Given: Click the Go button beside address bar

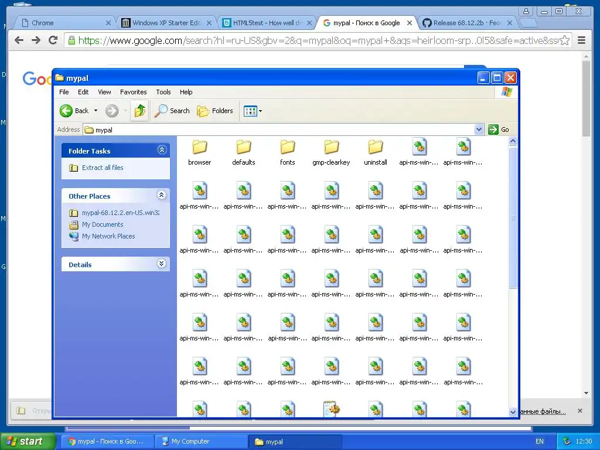Looking at the screenshot, I should [x=499, y=129].
